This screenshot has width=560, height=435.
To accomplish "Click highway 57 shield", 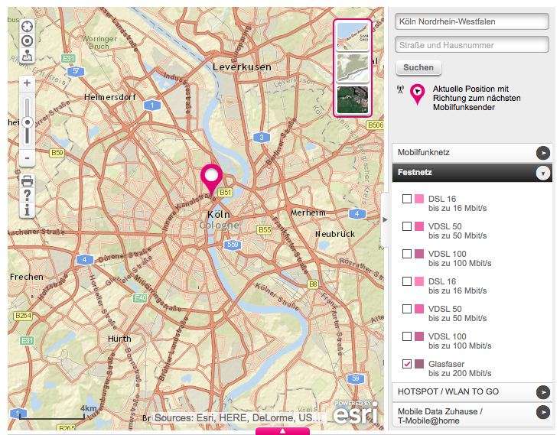I will pyautogui.click(x=76, y=71).
